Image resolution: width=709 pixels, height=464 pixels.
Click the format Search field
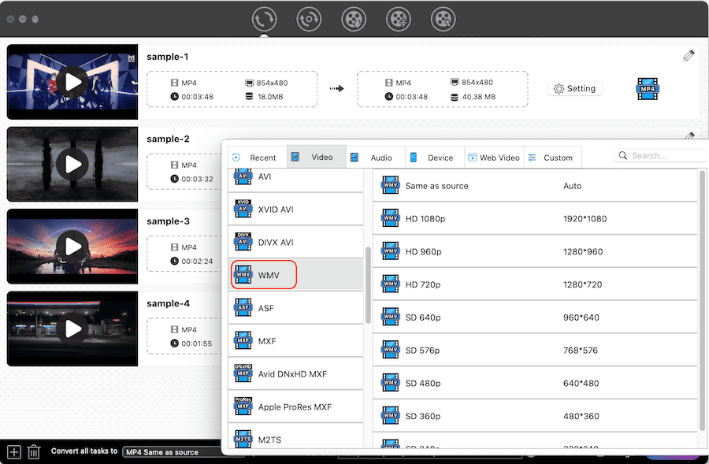click(660, 155)
